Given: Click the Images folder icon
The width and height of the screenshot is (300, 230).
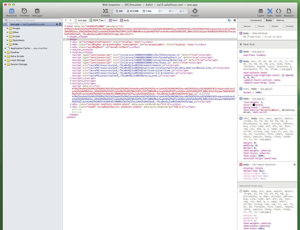Looking at the screenshot, I should pyautogui.click(x=11, y=28).
